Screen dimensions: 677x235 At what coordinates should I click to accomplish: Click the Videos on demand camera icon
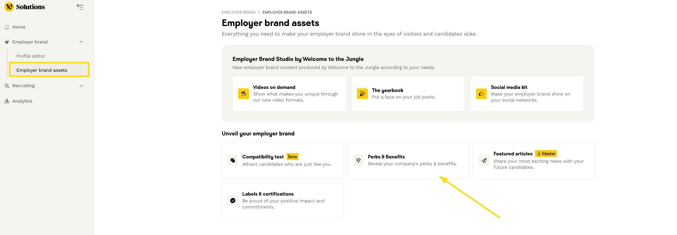tap(243, 94)
